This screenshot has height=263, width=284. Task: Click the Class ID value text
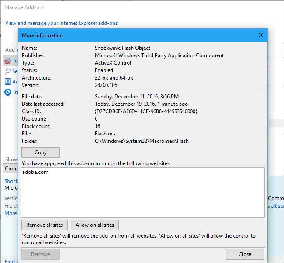pos(146,111)
